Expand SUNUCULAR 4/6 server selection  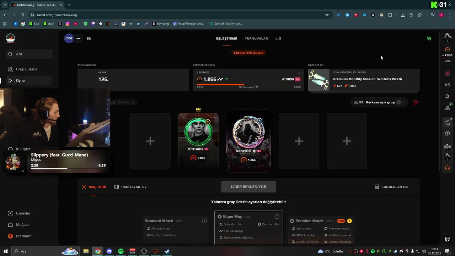[x=391, y=187]
